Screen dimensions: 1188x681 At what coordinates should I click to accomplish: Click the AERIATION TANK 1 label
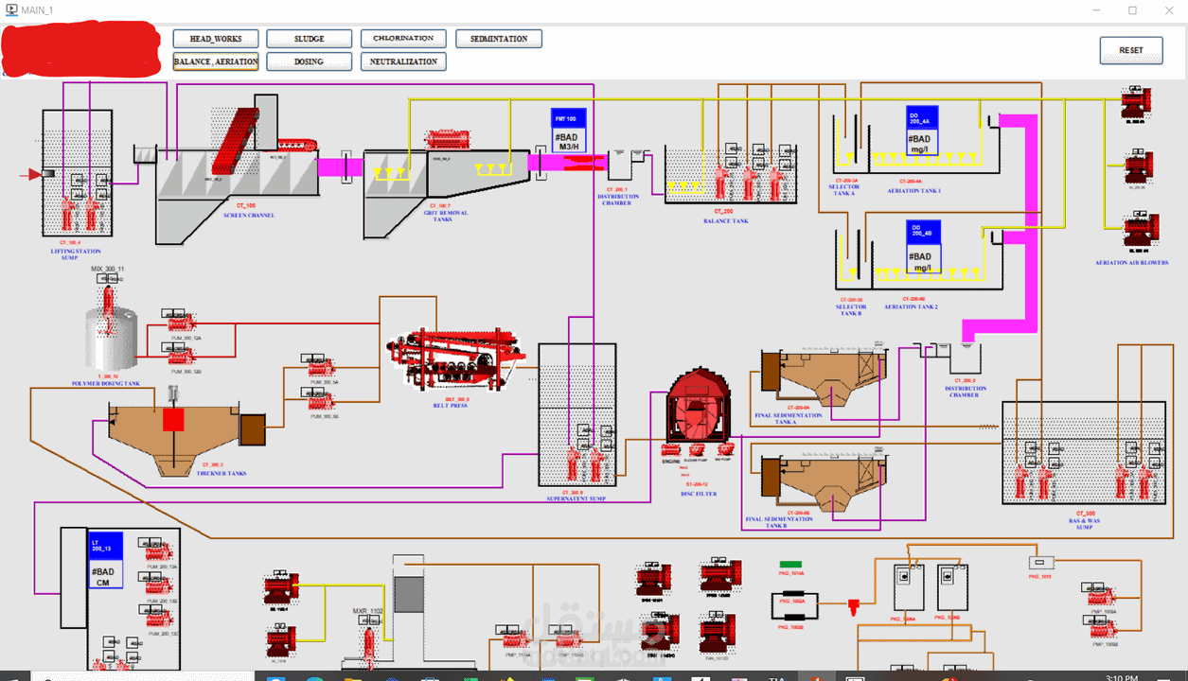coord(913,190)
